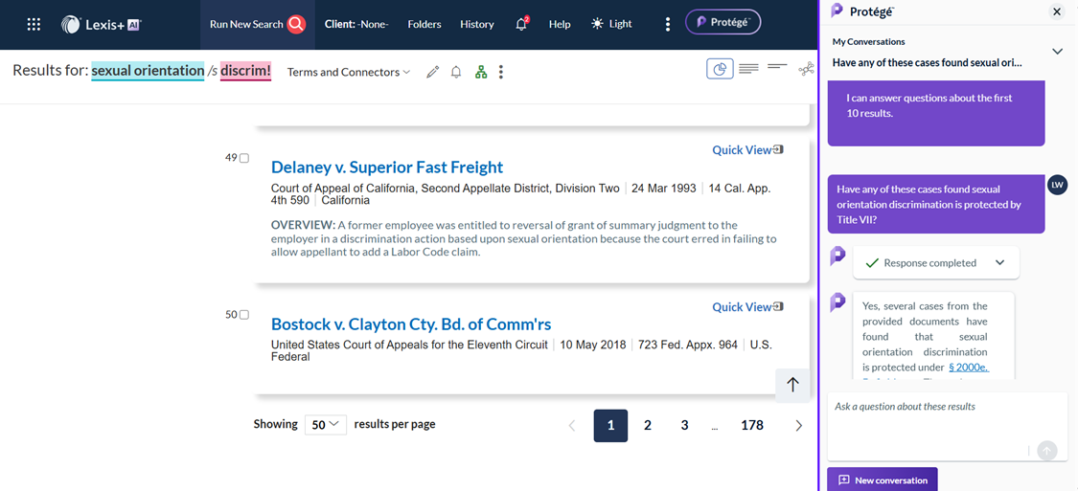The image size is (1078, 491).
Task: Click the first 10 results message bubble
Action: pyautogui.click(x=935, y=113)
